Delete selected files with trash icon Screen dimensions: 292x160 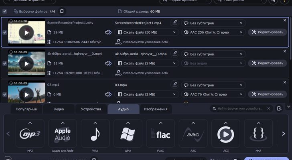(x=62, y=11)
